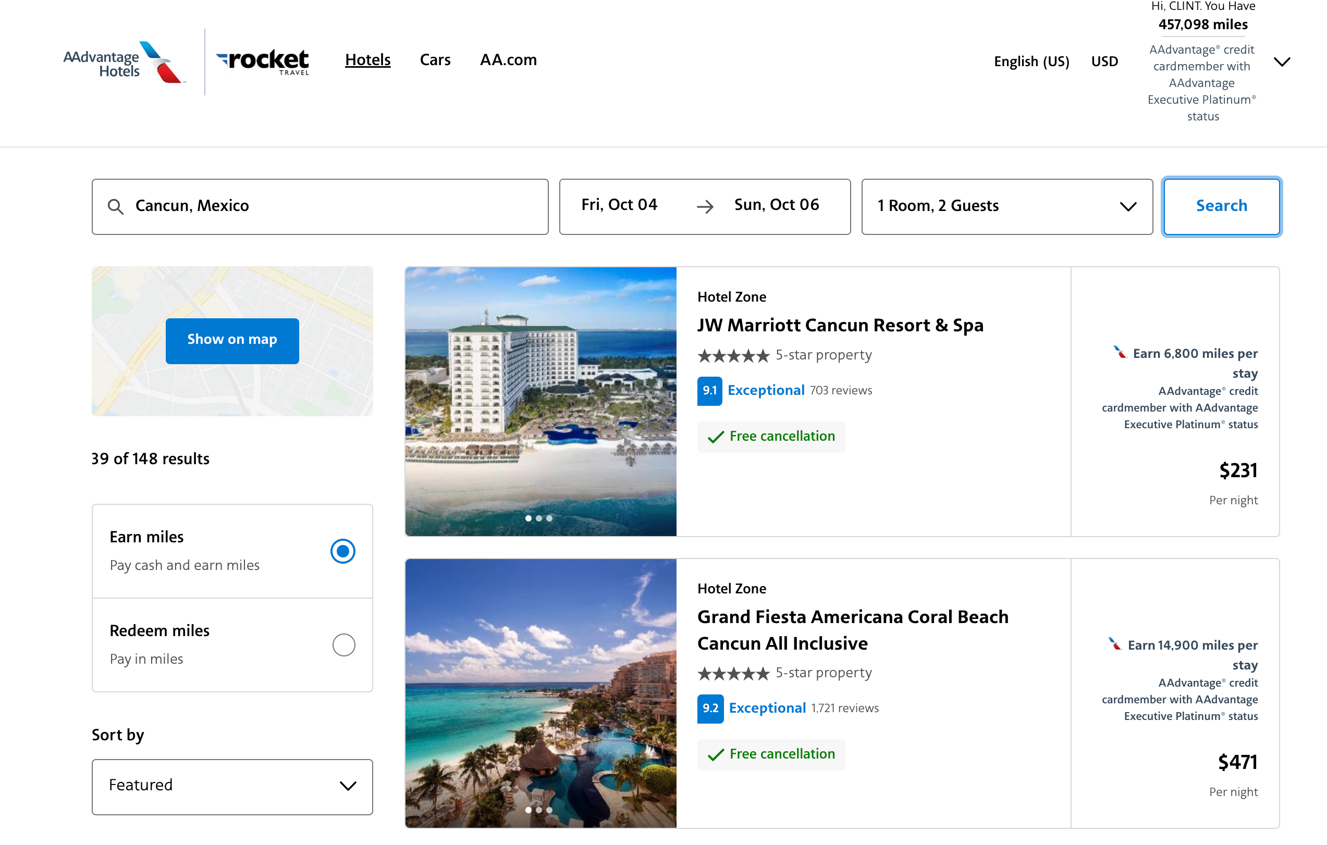This screenshot has height=845, width=1327.
Task: Click the Search button
Action: [x=1221, y=206]
